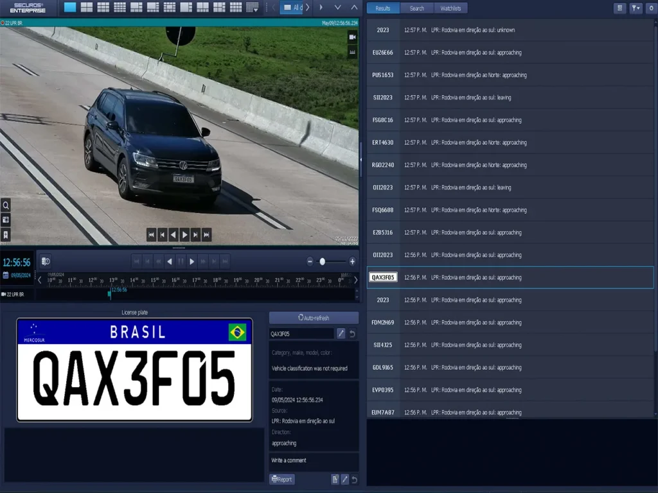Click the frame export icon below the magnifier
The width and height of the screenshot is (658, 493).
(x=6, y=220)
